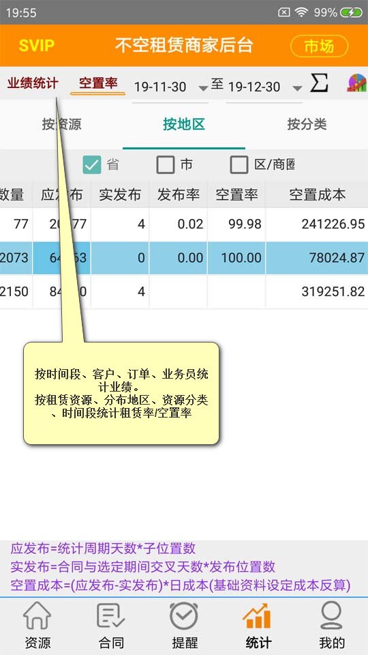The image size is (368, 655).
Task: Select highlighted row with 78024.87
Action: pos(184,257)
